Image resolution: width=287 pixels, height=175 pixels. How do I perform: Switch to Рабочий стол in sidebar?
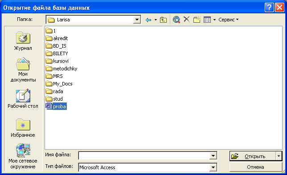click(x=23, y=99)
